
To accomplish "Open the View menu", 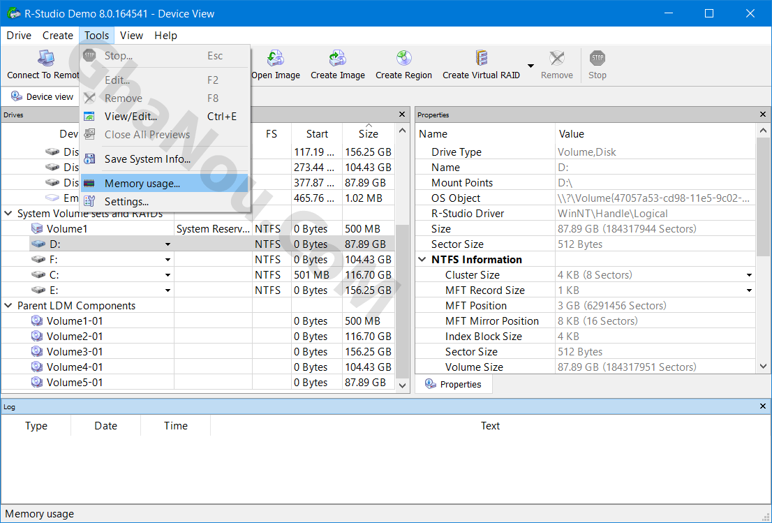I will (131, 36).
